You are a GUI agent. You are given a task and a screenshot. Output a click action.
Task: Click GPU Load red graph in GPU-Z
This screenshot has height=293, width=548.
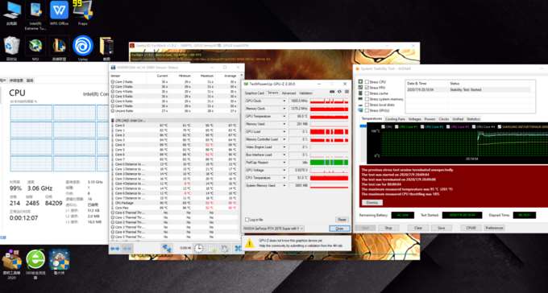(330, 132)
